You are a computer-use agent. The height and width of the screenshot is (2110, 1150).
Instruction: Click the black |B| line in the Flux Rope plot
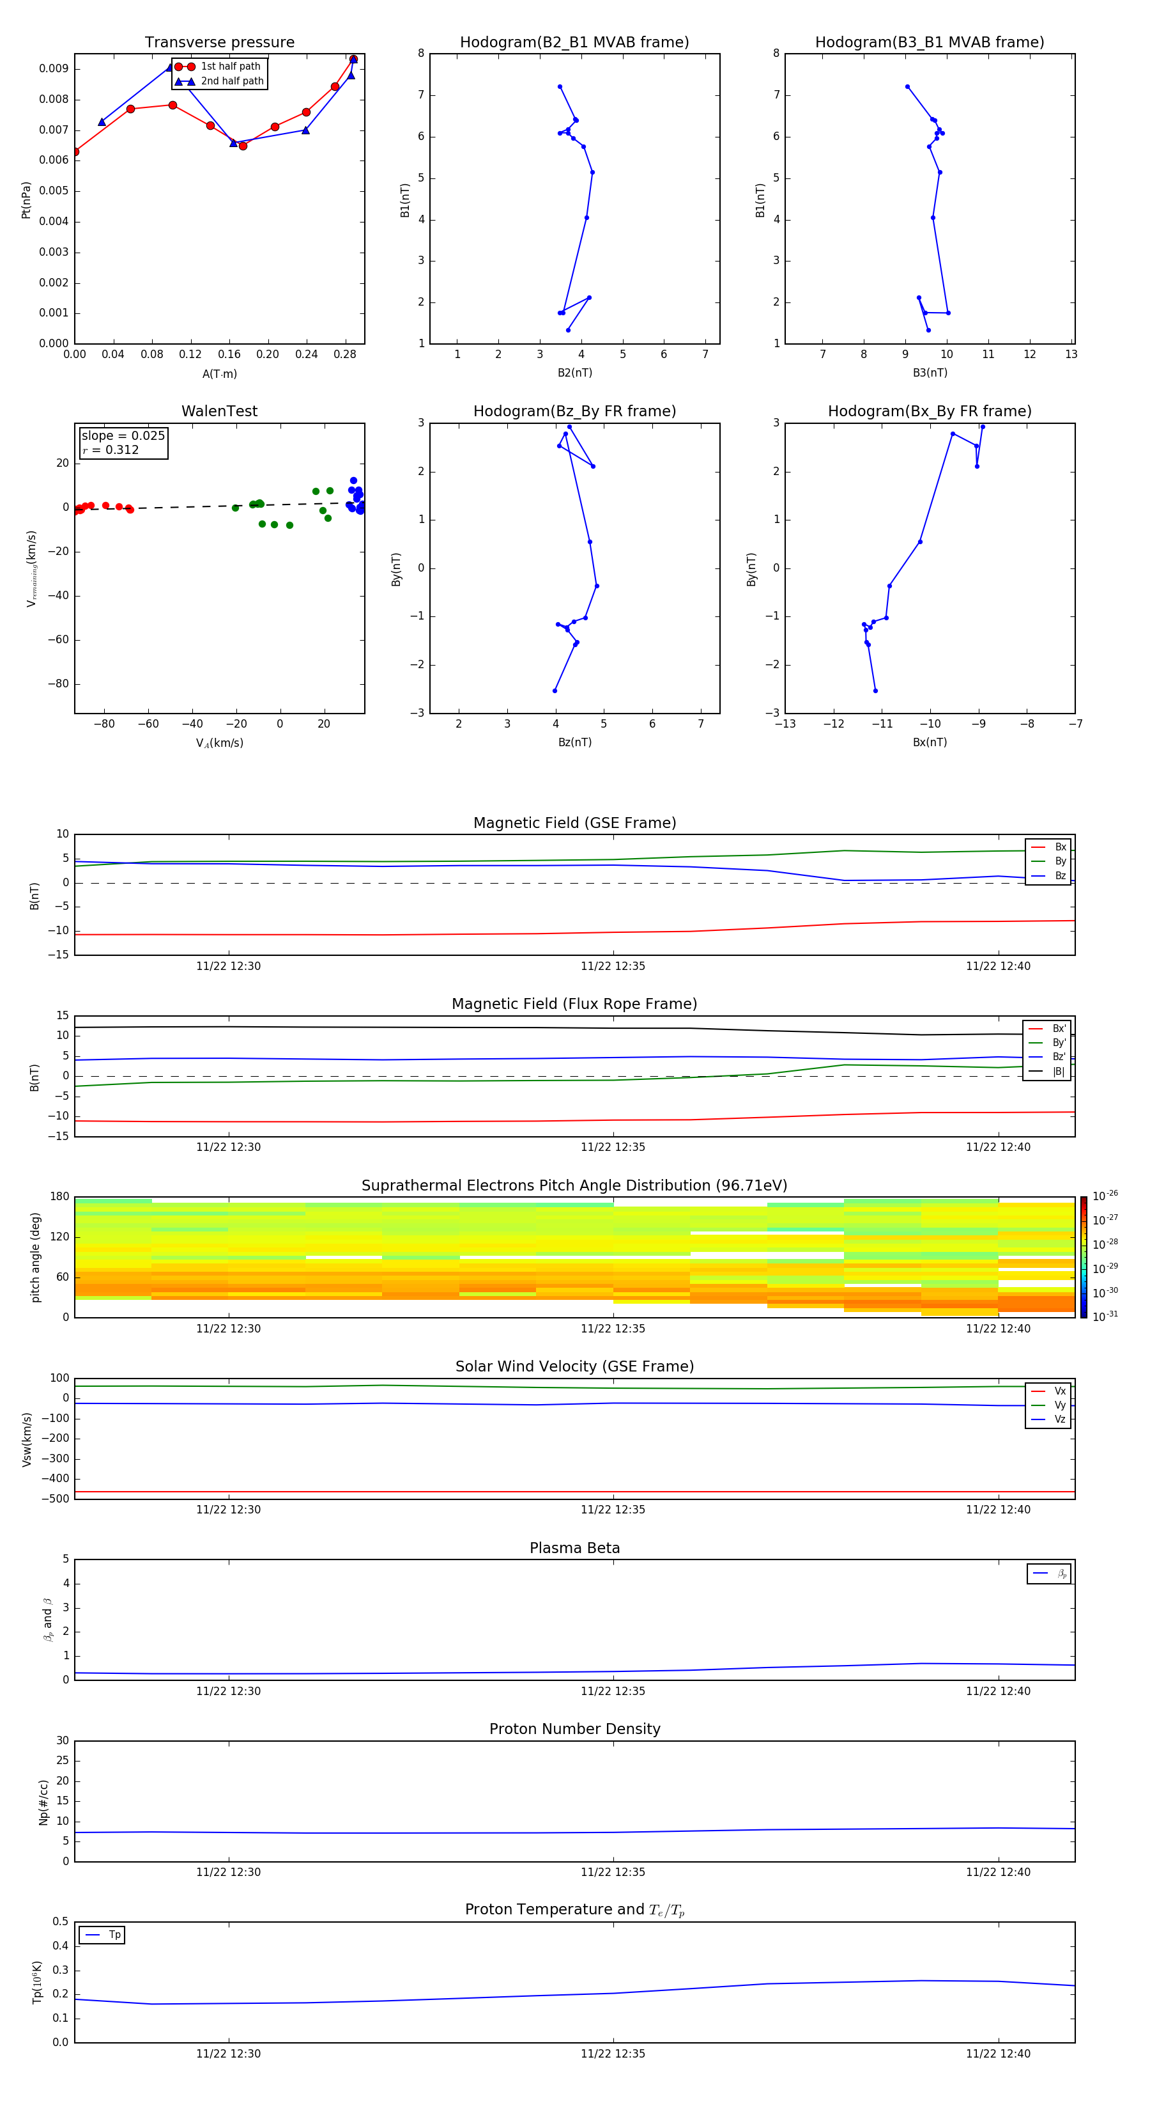[x=574, y=1027]
